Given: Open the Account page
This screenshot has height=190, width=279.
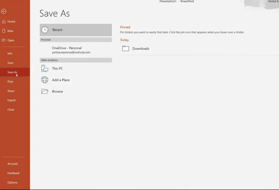Looking at the screenshot, I should 12,164.
